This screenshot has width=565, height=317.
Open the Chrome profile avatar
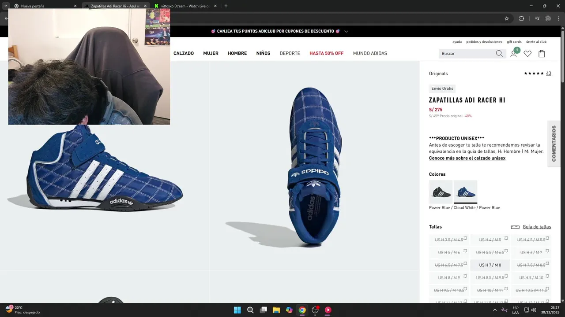(548, 18)
